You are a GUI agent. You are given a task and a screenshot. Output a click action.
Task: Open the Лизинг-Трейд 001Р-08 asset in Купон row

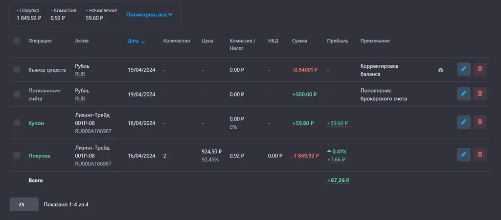point(92,119)
